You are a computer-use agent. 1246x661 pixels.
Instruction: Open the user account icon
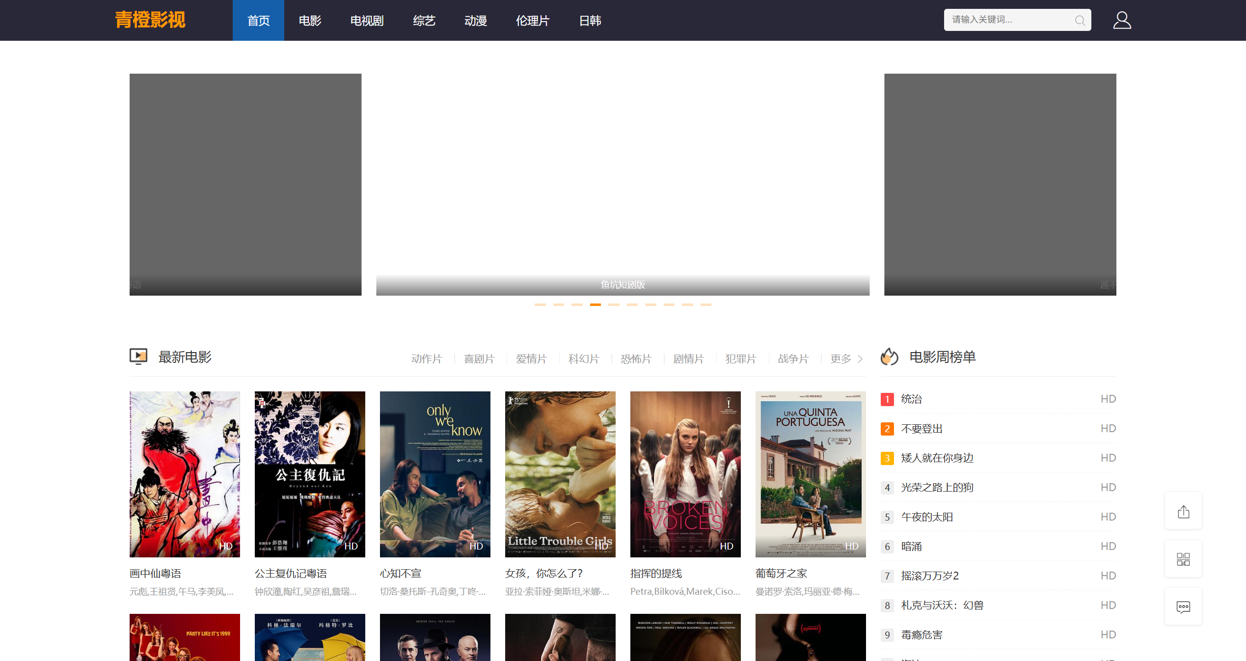click(1122, 20)
